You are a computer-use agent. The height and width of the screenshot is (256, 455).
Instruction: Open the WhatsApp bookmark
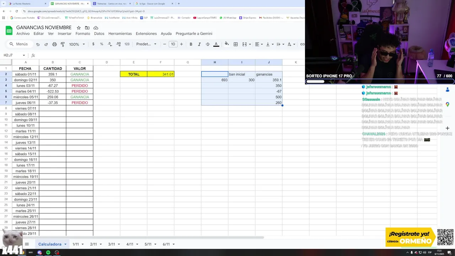(x=228, y=17)
